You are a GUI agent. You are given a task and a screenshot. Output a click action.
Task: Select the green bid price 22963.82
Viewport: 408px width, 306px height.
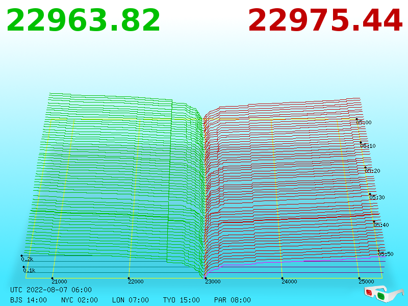coord(83,20)
